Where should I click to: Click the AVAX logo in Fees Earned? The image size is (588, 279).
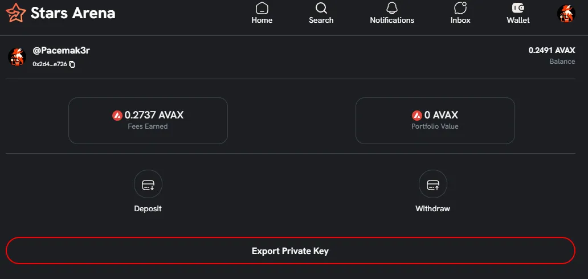pyautogui.click(x=117, y=115)
